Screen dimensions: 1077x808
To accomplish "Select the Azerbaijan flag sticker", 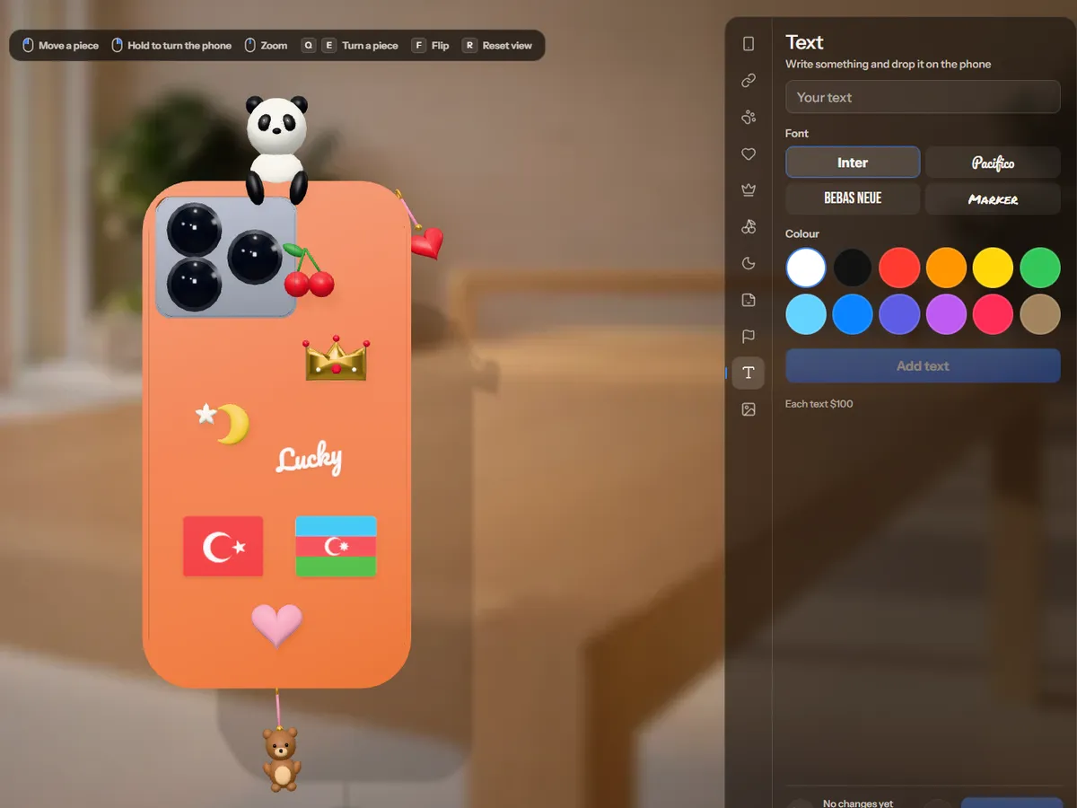I will pos(336,546).
